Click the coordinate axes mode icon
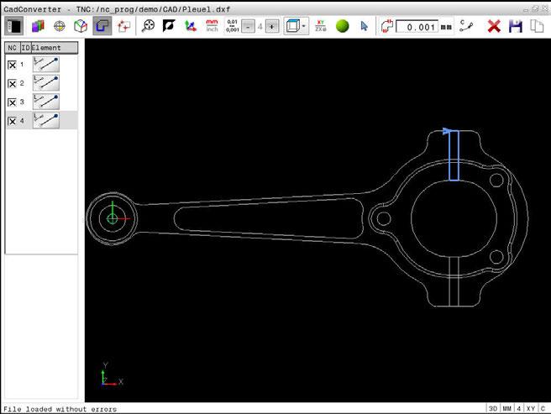 (x=191, y=26)
